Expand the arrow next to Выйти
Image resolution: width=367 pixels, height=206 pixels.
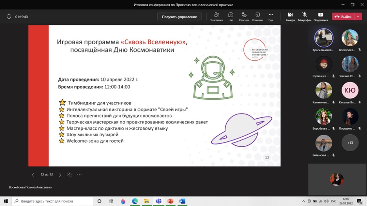tap(358, 17)
